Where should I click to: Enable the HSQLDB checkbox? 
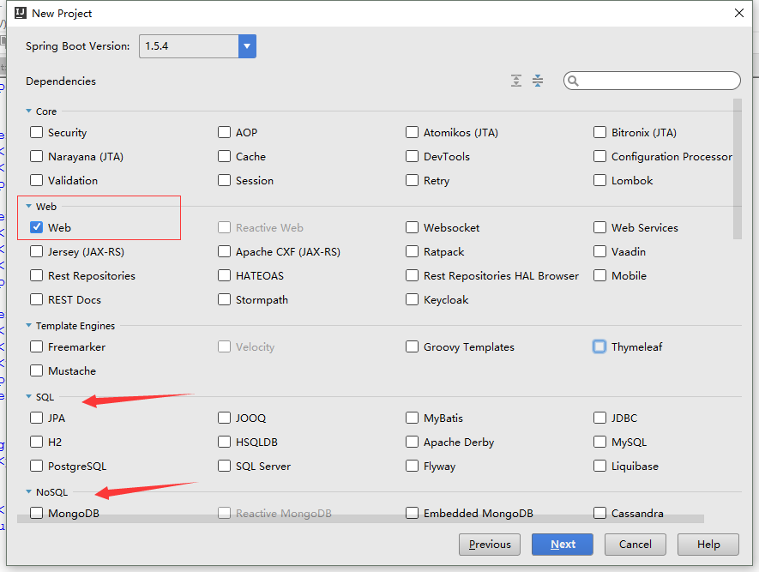pos(224,442)
